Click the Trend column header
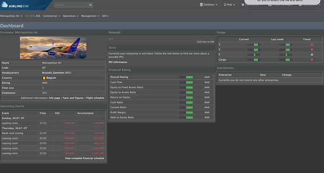324x173 pixels. pyautogui.click(x=307, y=39)
